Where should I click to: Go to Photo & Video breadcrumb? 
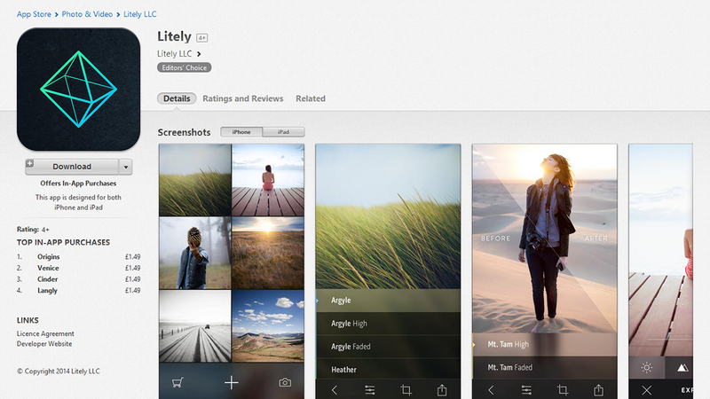[x=87, y=14]
